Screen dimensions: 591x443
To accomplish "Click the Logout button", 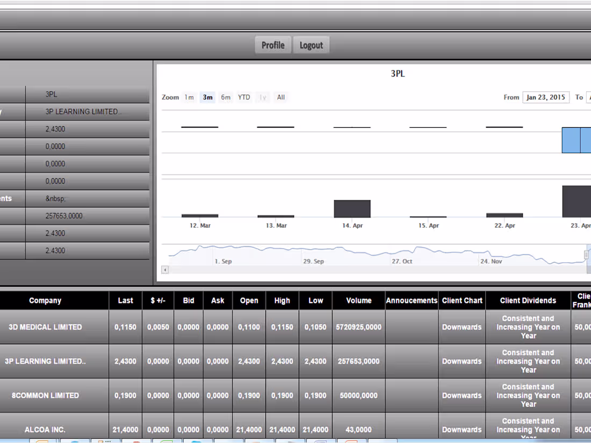I will (x=311, y=45).
